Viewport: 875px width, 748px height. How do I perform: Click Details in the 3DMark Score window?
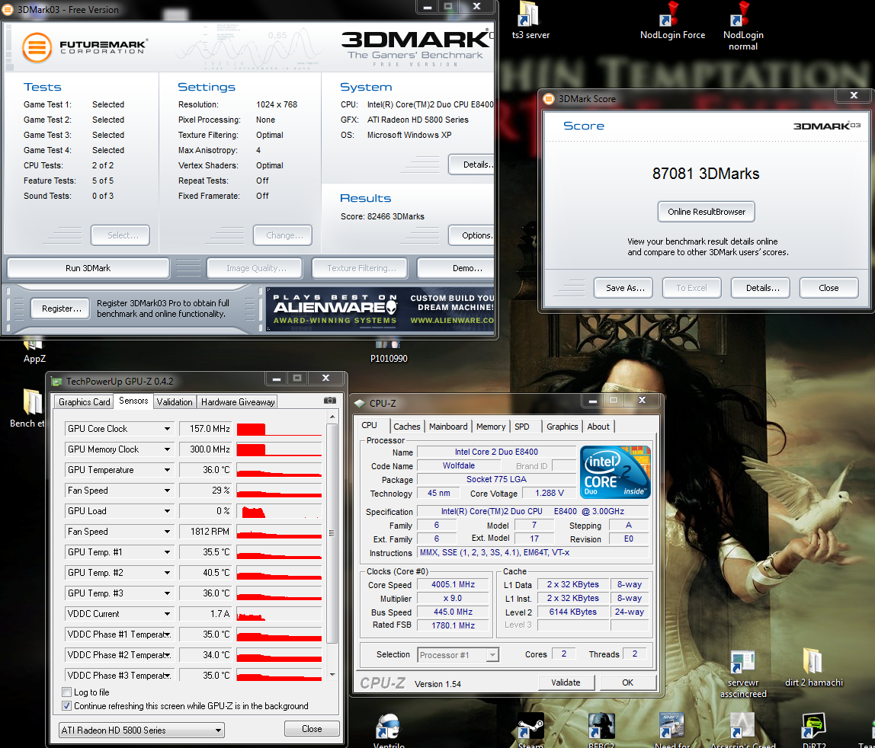coord(760,288)
